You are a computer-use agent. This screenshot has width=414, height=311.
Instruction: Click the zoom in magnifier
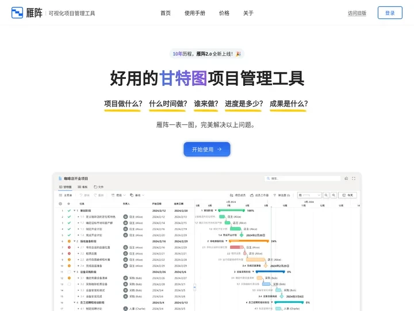pyautogui.click(x=333, y=195)
